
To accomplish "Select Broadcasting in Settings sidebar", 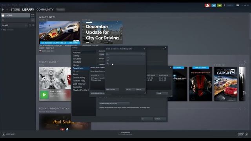I will click(x=79, y=78).
